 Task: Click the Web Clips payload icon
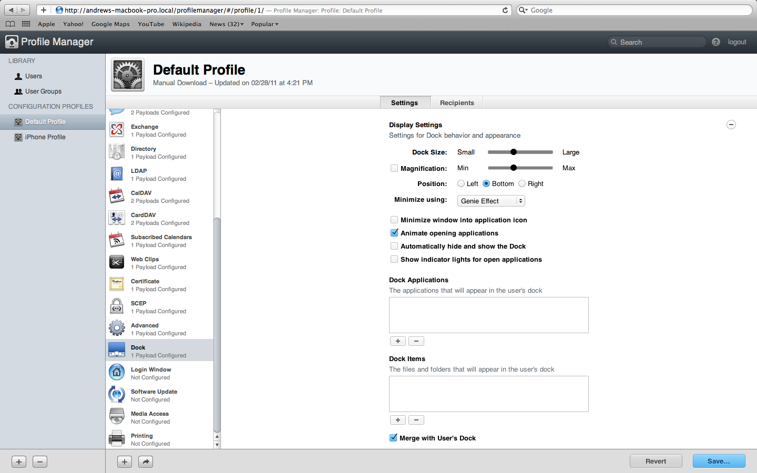[117, 262]
